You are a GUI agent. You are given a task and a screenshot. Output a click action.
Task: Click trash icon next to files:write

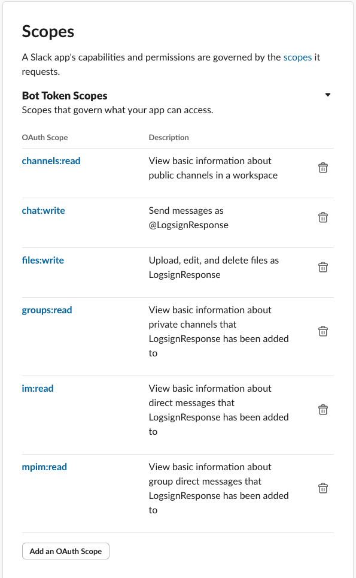point(323,267)
